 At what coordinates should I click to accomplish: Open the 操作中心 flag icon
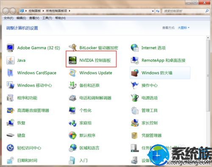135,85
